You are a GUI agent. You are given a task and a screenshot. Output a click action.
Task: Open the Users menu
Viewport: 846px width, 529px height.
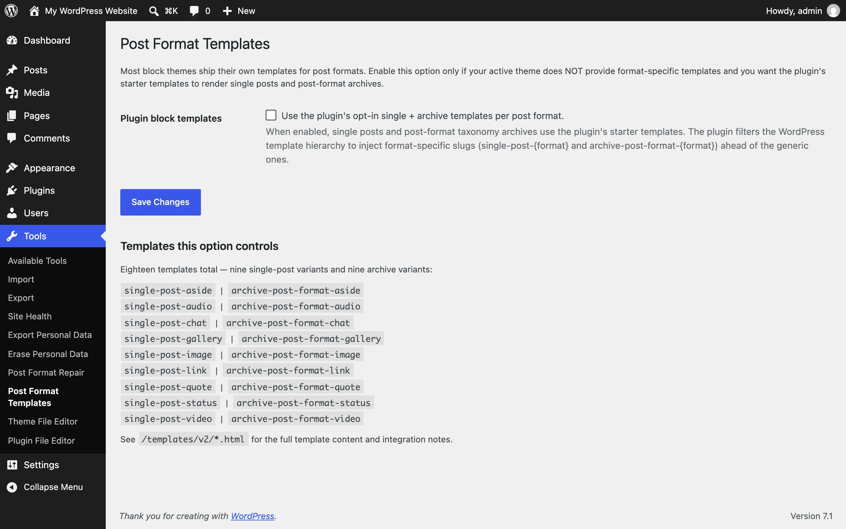click(x=53, y=213)
